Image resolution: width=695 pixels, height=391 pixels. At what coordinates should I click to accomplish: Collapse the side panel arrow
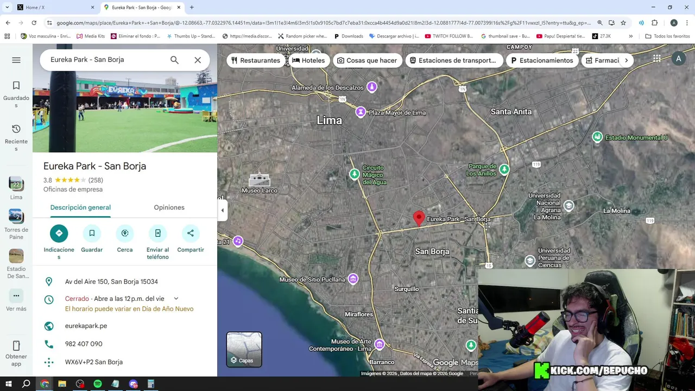pos(222,210)
